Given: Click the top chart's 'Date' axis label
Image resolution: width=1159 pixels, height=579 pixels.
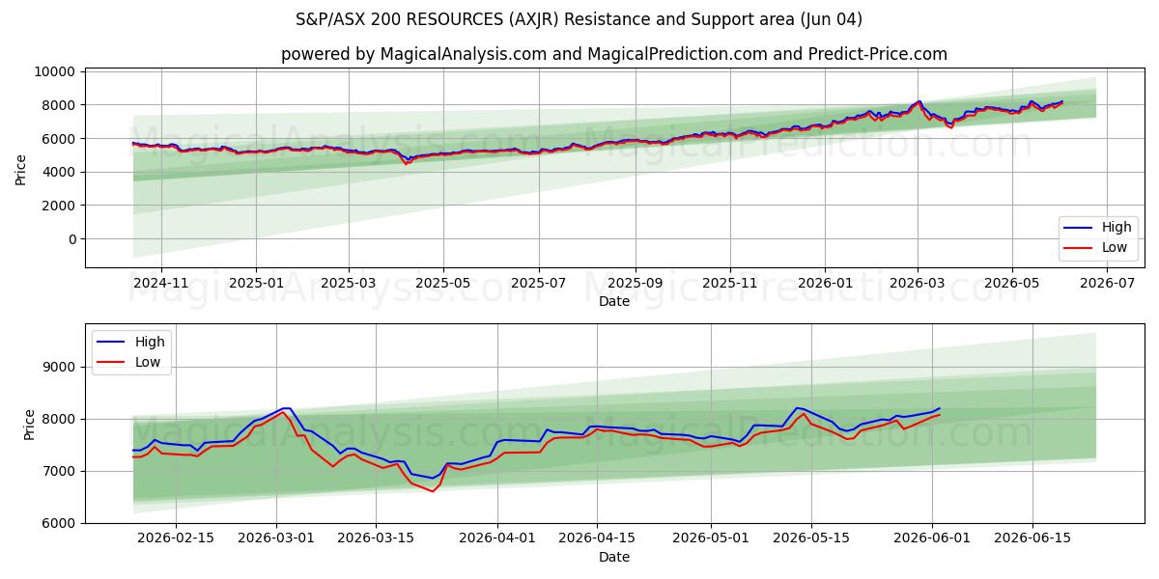Looking at the screenshot, I should (x=614, y=301).
